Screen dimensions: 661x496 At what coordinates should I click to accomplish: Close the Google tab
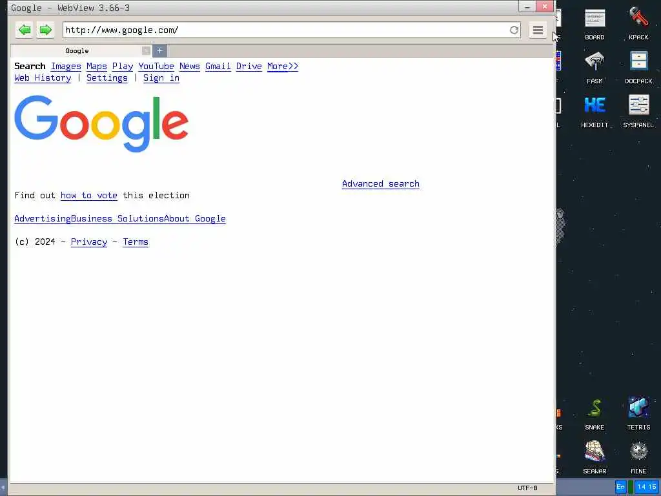click(146, 50)
